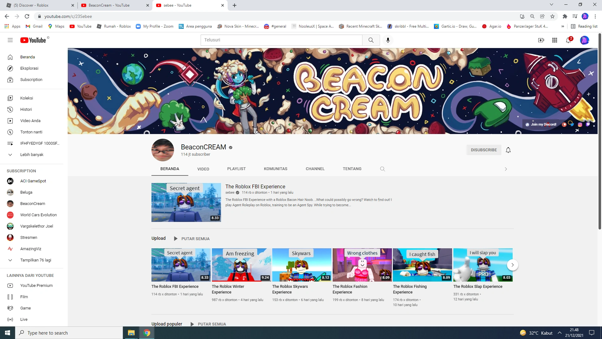The image size is (602, 339).
Task: Click PUTAR SEMUA next to Upload
Action: pos(195,239)
